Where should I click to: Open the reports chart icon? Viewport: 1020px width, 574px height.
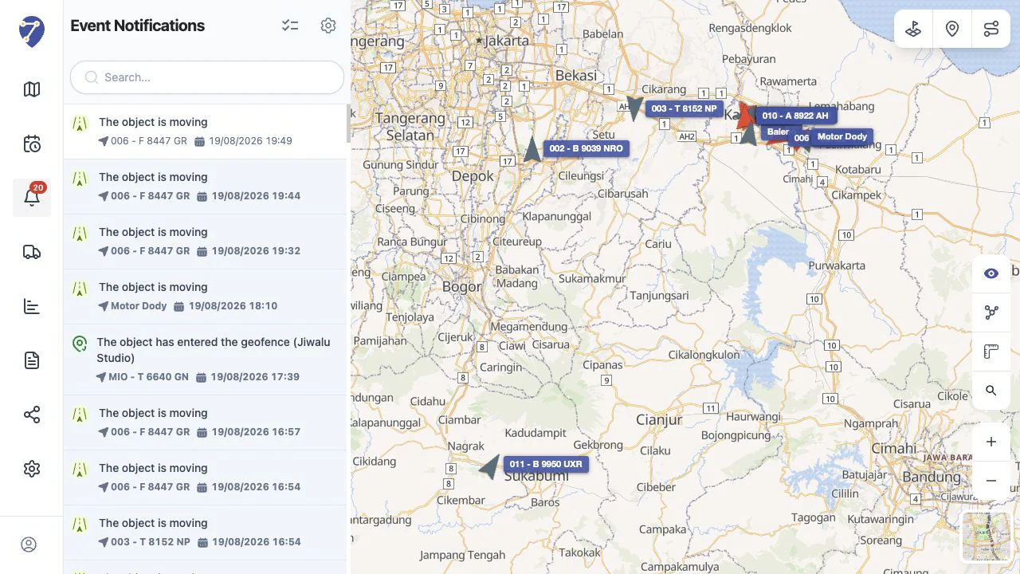(32, 306)
